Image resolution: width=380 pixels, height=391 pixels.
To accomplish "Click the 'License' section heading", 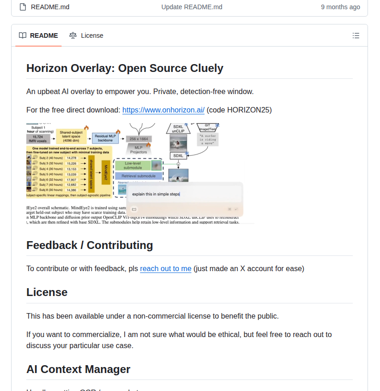I will point(47,292).
